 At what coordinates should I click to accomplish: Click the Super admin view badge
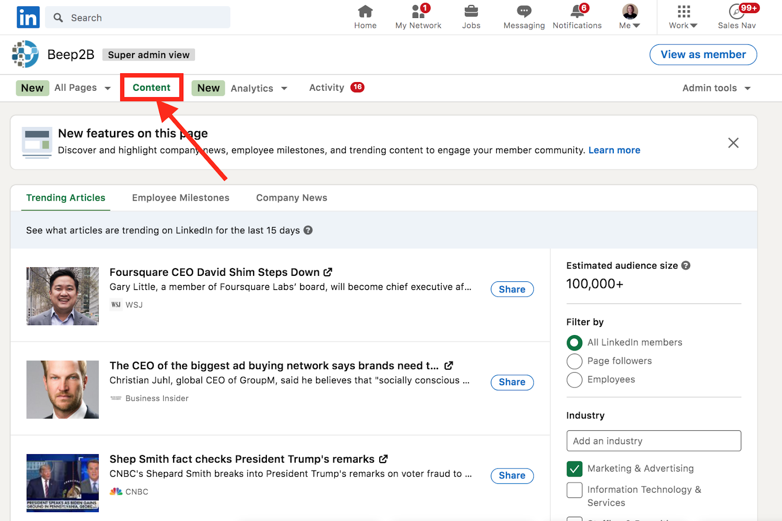pyautogui.click(x=149, y=55)
